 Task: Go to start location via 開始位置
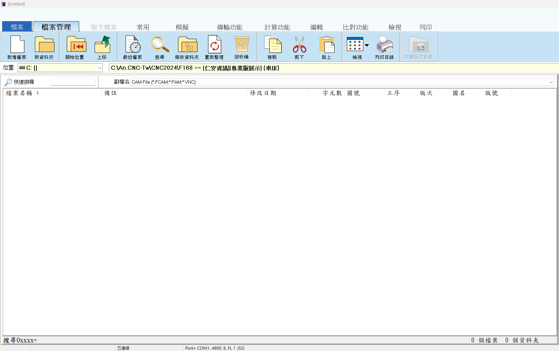75,47
